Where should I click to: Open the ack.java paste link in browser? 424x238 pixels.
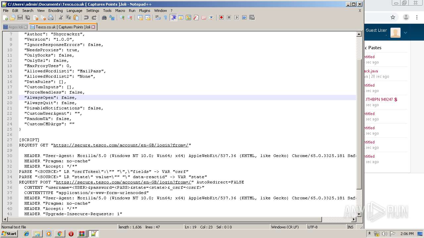[x=371, y=71]
